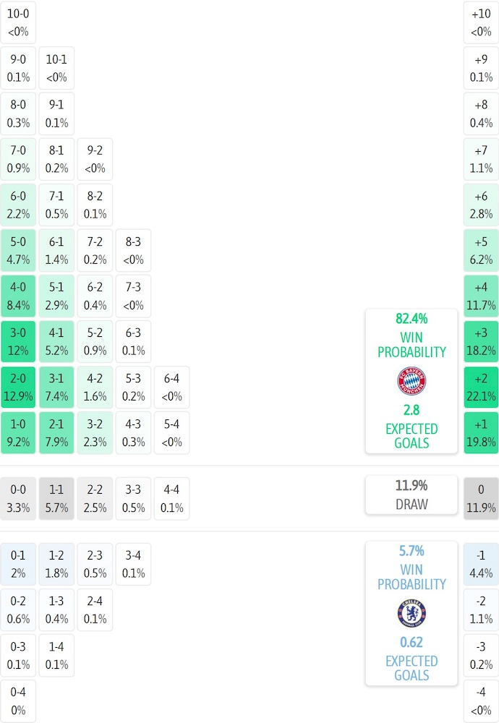499x723 pixels.
Task: Click the 1-1 draw score cell
Action: click(56, 498)
